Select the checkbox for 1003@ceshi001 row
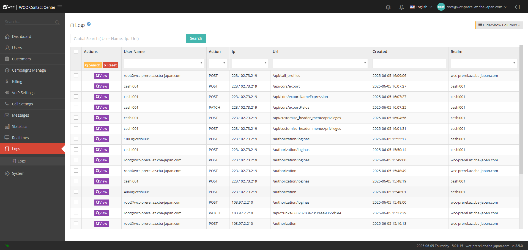 point(76,139)
